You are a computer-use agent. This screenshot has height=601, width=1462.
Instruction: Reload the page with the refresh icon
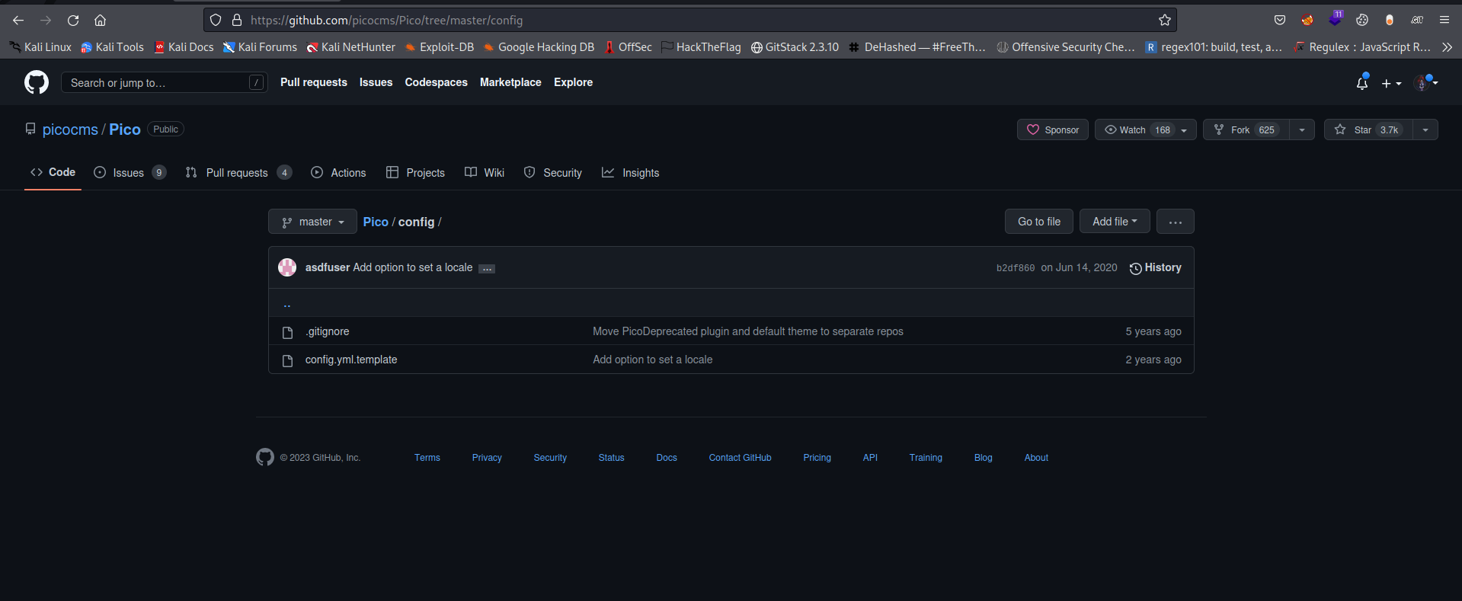tap(73, 21)
